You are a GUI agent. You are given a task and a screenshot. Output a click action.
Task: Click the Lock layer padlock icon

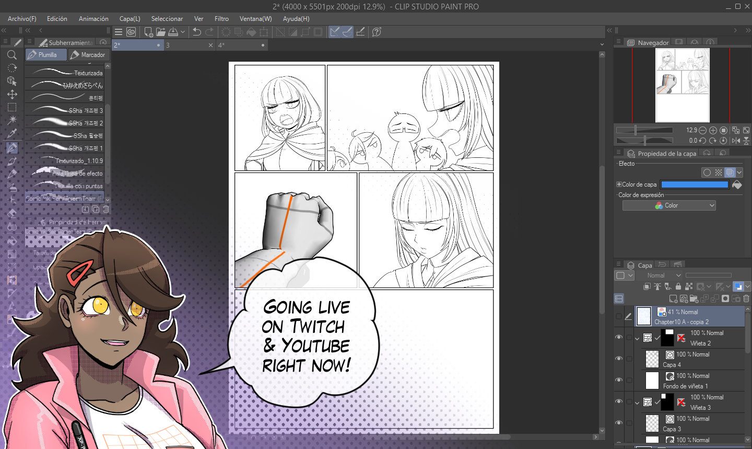click(x=678, y=286)
